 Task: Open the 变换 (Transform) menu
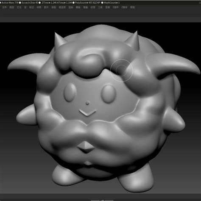107,7
